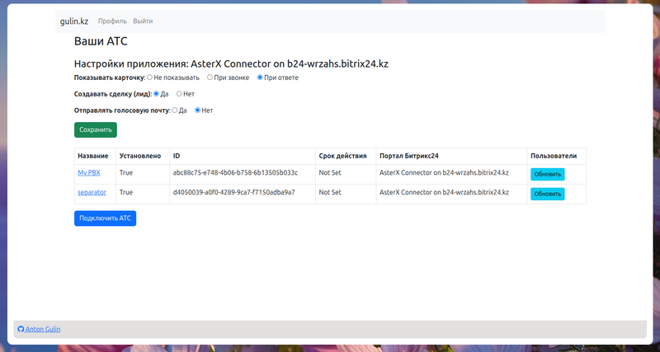Click Обновить in the separator row
The height and width of the screenshot is (352, 660).
548,194
